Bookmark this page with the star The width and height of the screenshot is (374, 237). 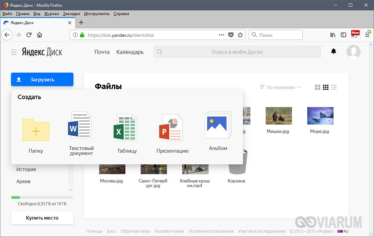pos(240,35)
